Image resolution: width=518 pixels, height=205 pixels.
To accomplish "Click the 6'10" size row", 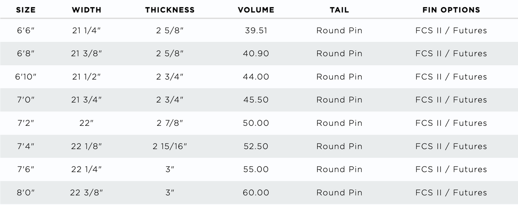I will coord(26,77).
